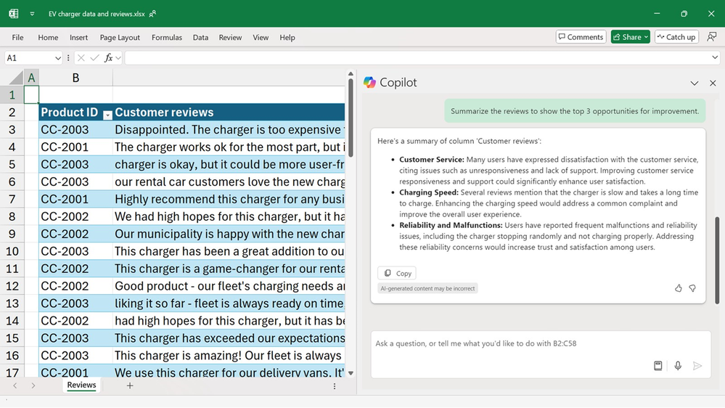Click the formula bar options dots
Image resolution: width=725 pixels, height=408 pixels.
pyautogui.click(x=68, y=58)
